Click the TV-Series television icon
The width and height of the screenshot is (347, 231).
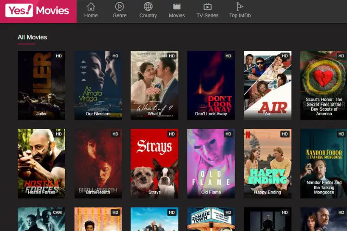(x=207, y=6)
